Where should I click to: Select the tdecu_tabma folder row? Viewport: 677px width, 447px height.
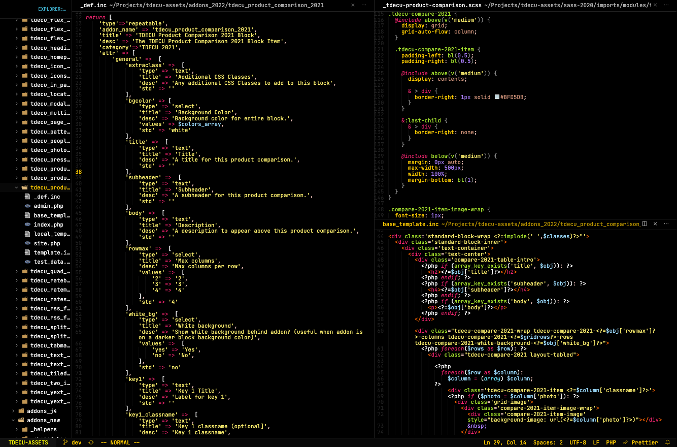(x=36, y=345)
